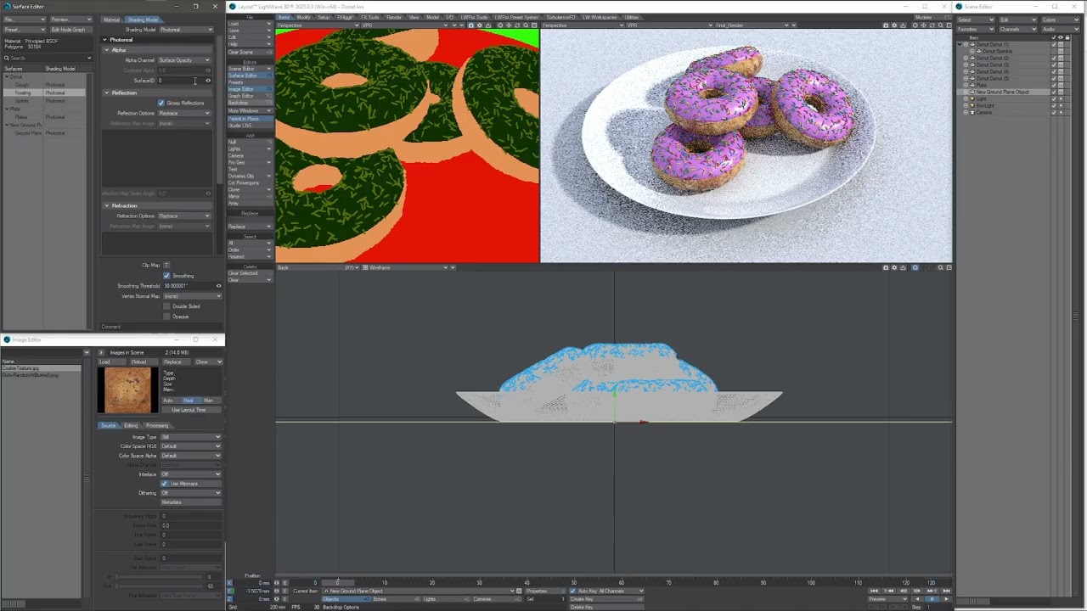
Task: Open the FX Tools tab in Layout
Action: click(370, 17)
